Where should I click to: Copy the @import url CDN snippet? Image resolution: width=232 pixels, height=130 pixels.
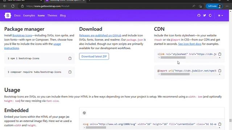tap(220, 71)
